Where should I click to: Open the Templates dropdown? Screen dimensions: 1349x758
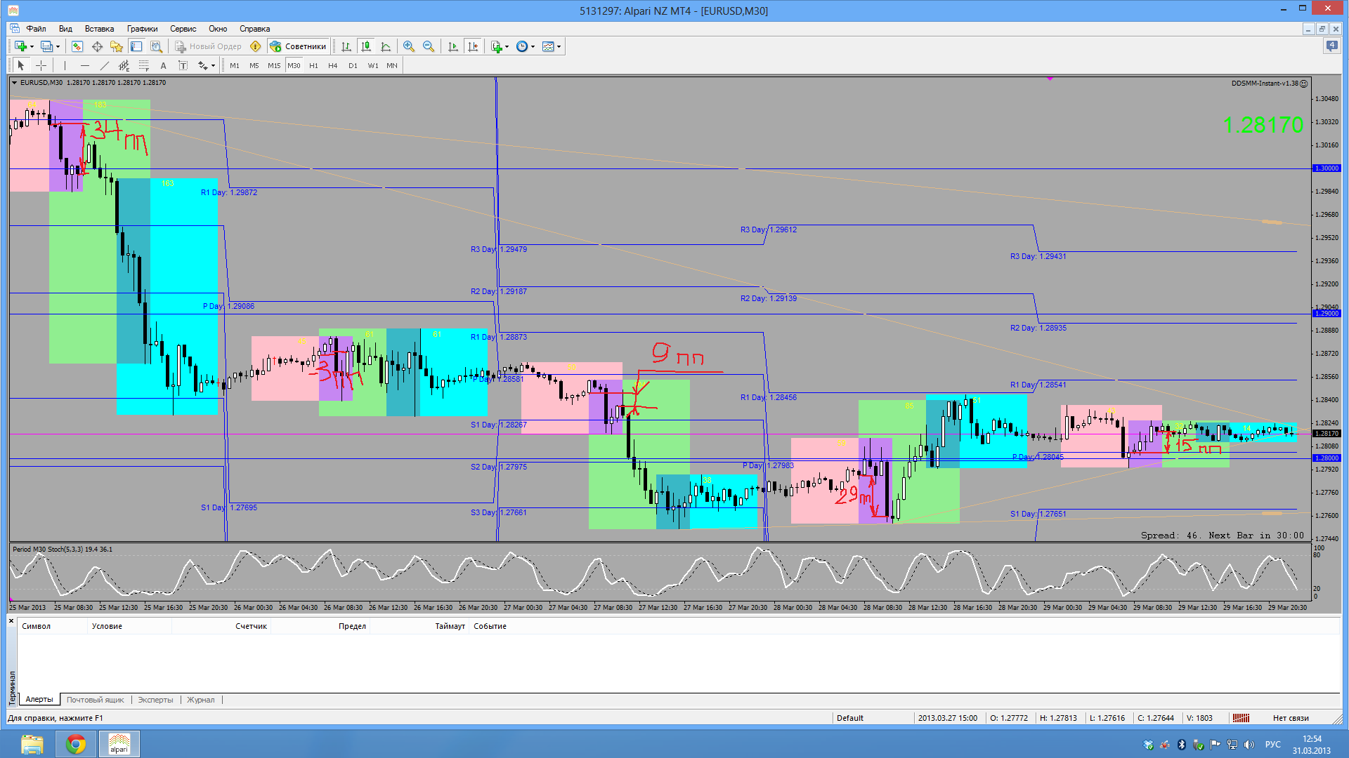point(552,46)
